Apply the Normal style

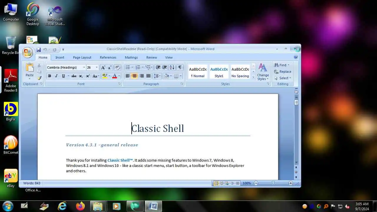(x=198, y=72)
